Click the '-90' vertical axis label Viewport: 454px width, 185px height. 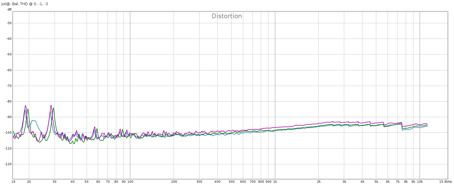(9, 117)
